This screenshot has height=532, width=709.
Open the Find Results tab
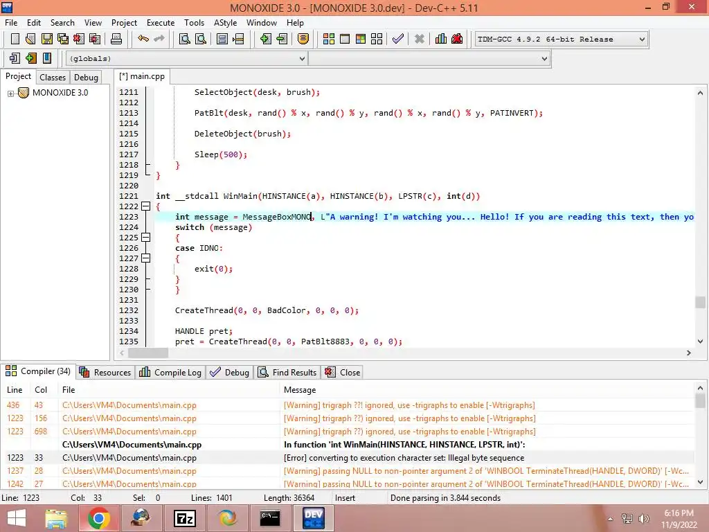[x=287, y=372]
